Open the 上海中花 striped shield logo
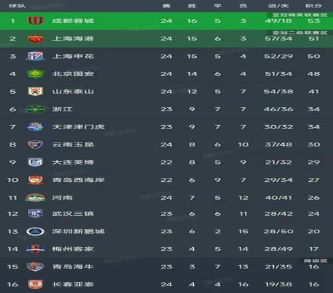 point(35,56)
